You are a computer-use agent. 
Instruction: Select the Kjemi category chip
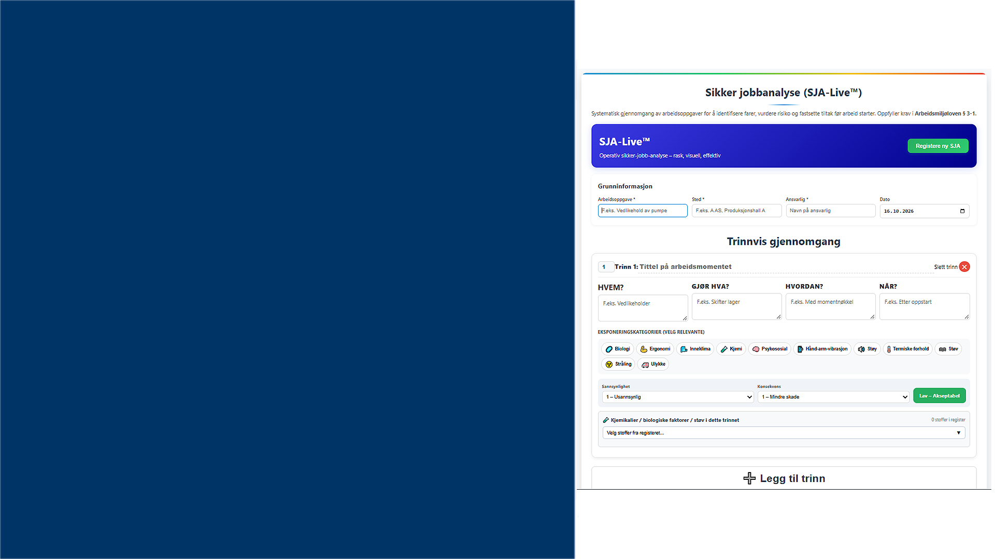[731, 349]
